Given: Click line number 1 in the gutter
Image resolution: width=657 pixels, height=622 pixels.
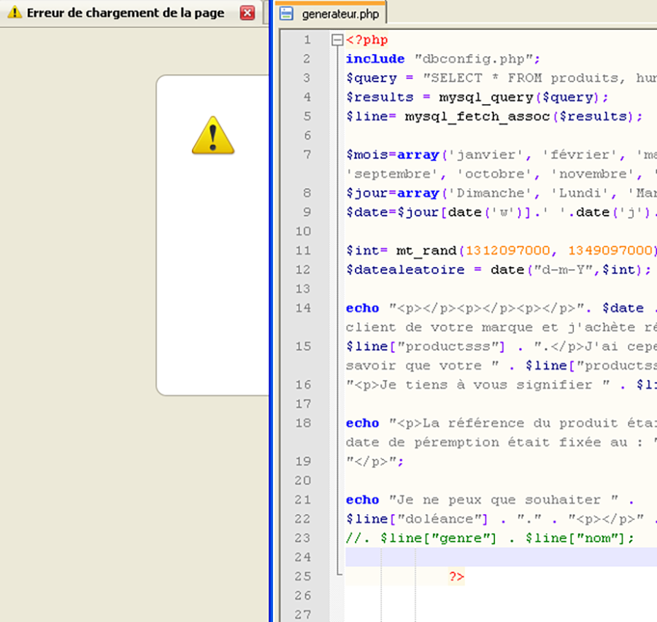Looking at the screenshot, I should 307,40.
